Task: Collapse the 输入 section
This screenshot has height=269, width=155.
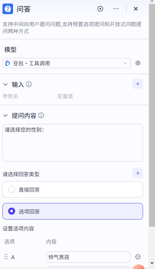Action: pyautogui.click(x=6, y=84)
